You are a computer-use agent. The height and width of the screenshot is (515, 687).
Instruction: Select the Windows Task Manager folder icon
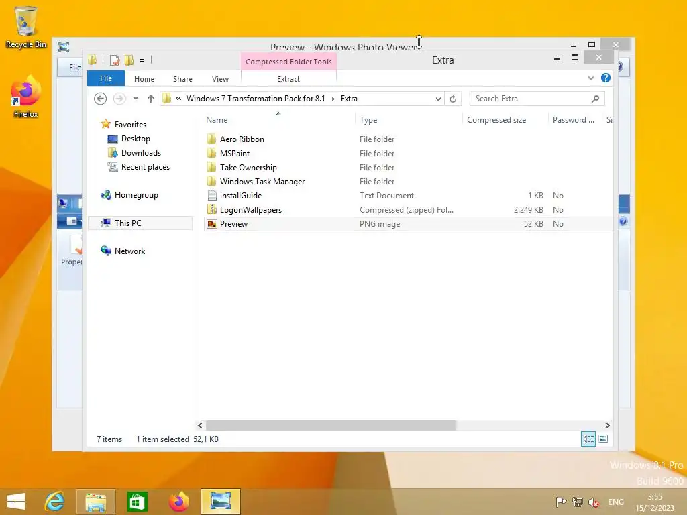click(211, 181)
